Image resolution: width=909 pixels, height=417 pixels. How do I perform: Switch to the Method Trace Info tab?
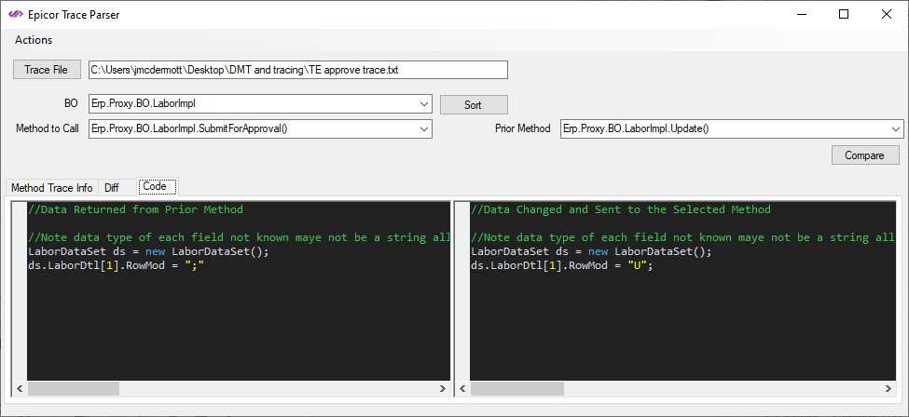coord(51,188)
